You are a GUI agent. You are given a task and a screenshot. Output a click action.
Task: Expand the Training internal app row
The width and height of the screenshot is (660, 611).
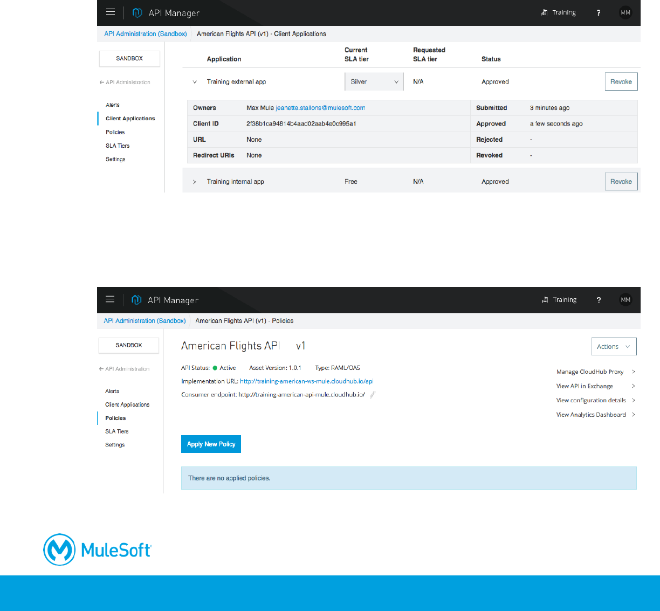click(x=195, y=182)
